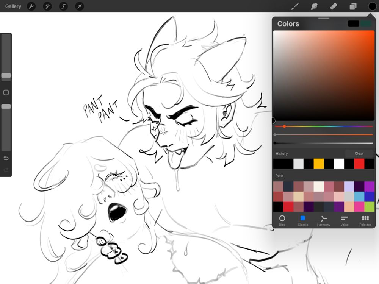The height and width of the screenshot is (284, 379).
Task: Click the saturation slider below hue
Action: [324, 135]
